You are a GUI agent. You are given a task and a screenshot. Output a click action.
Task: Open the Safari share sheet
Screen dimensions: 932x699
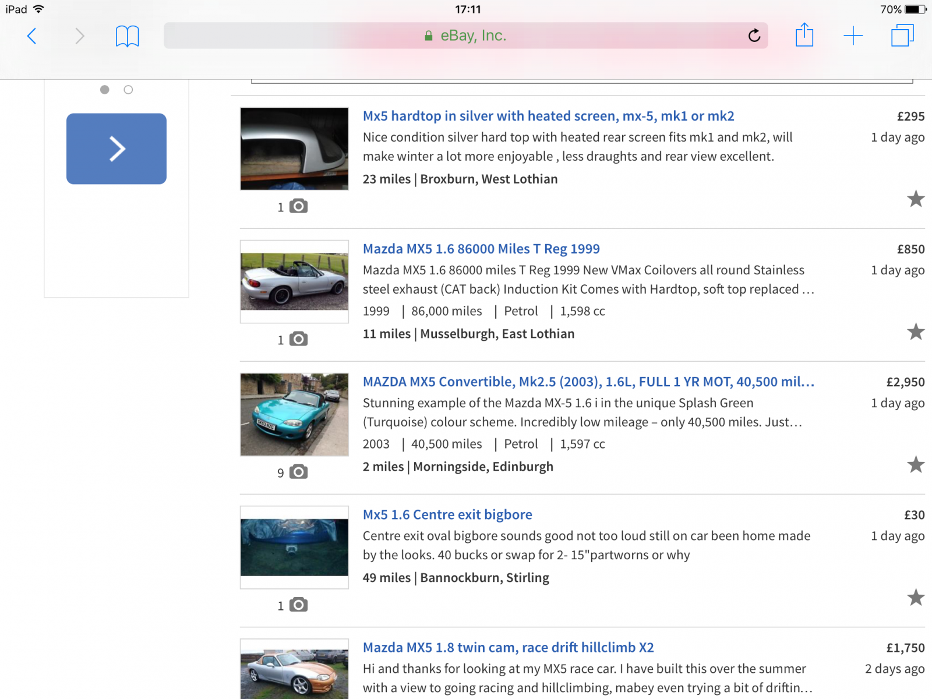[x=804, y=35]
